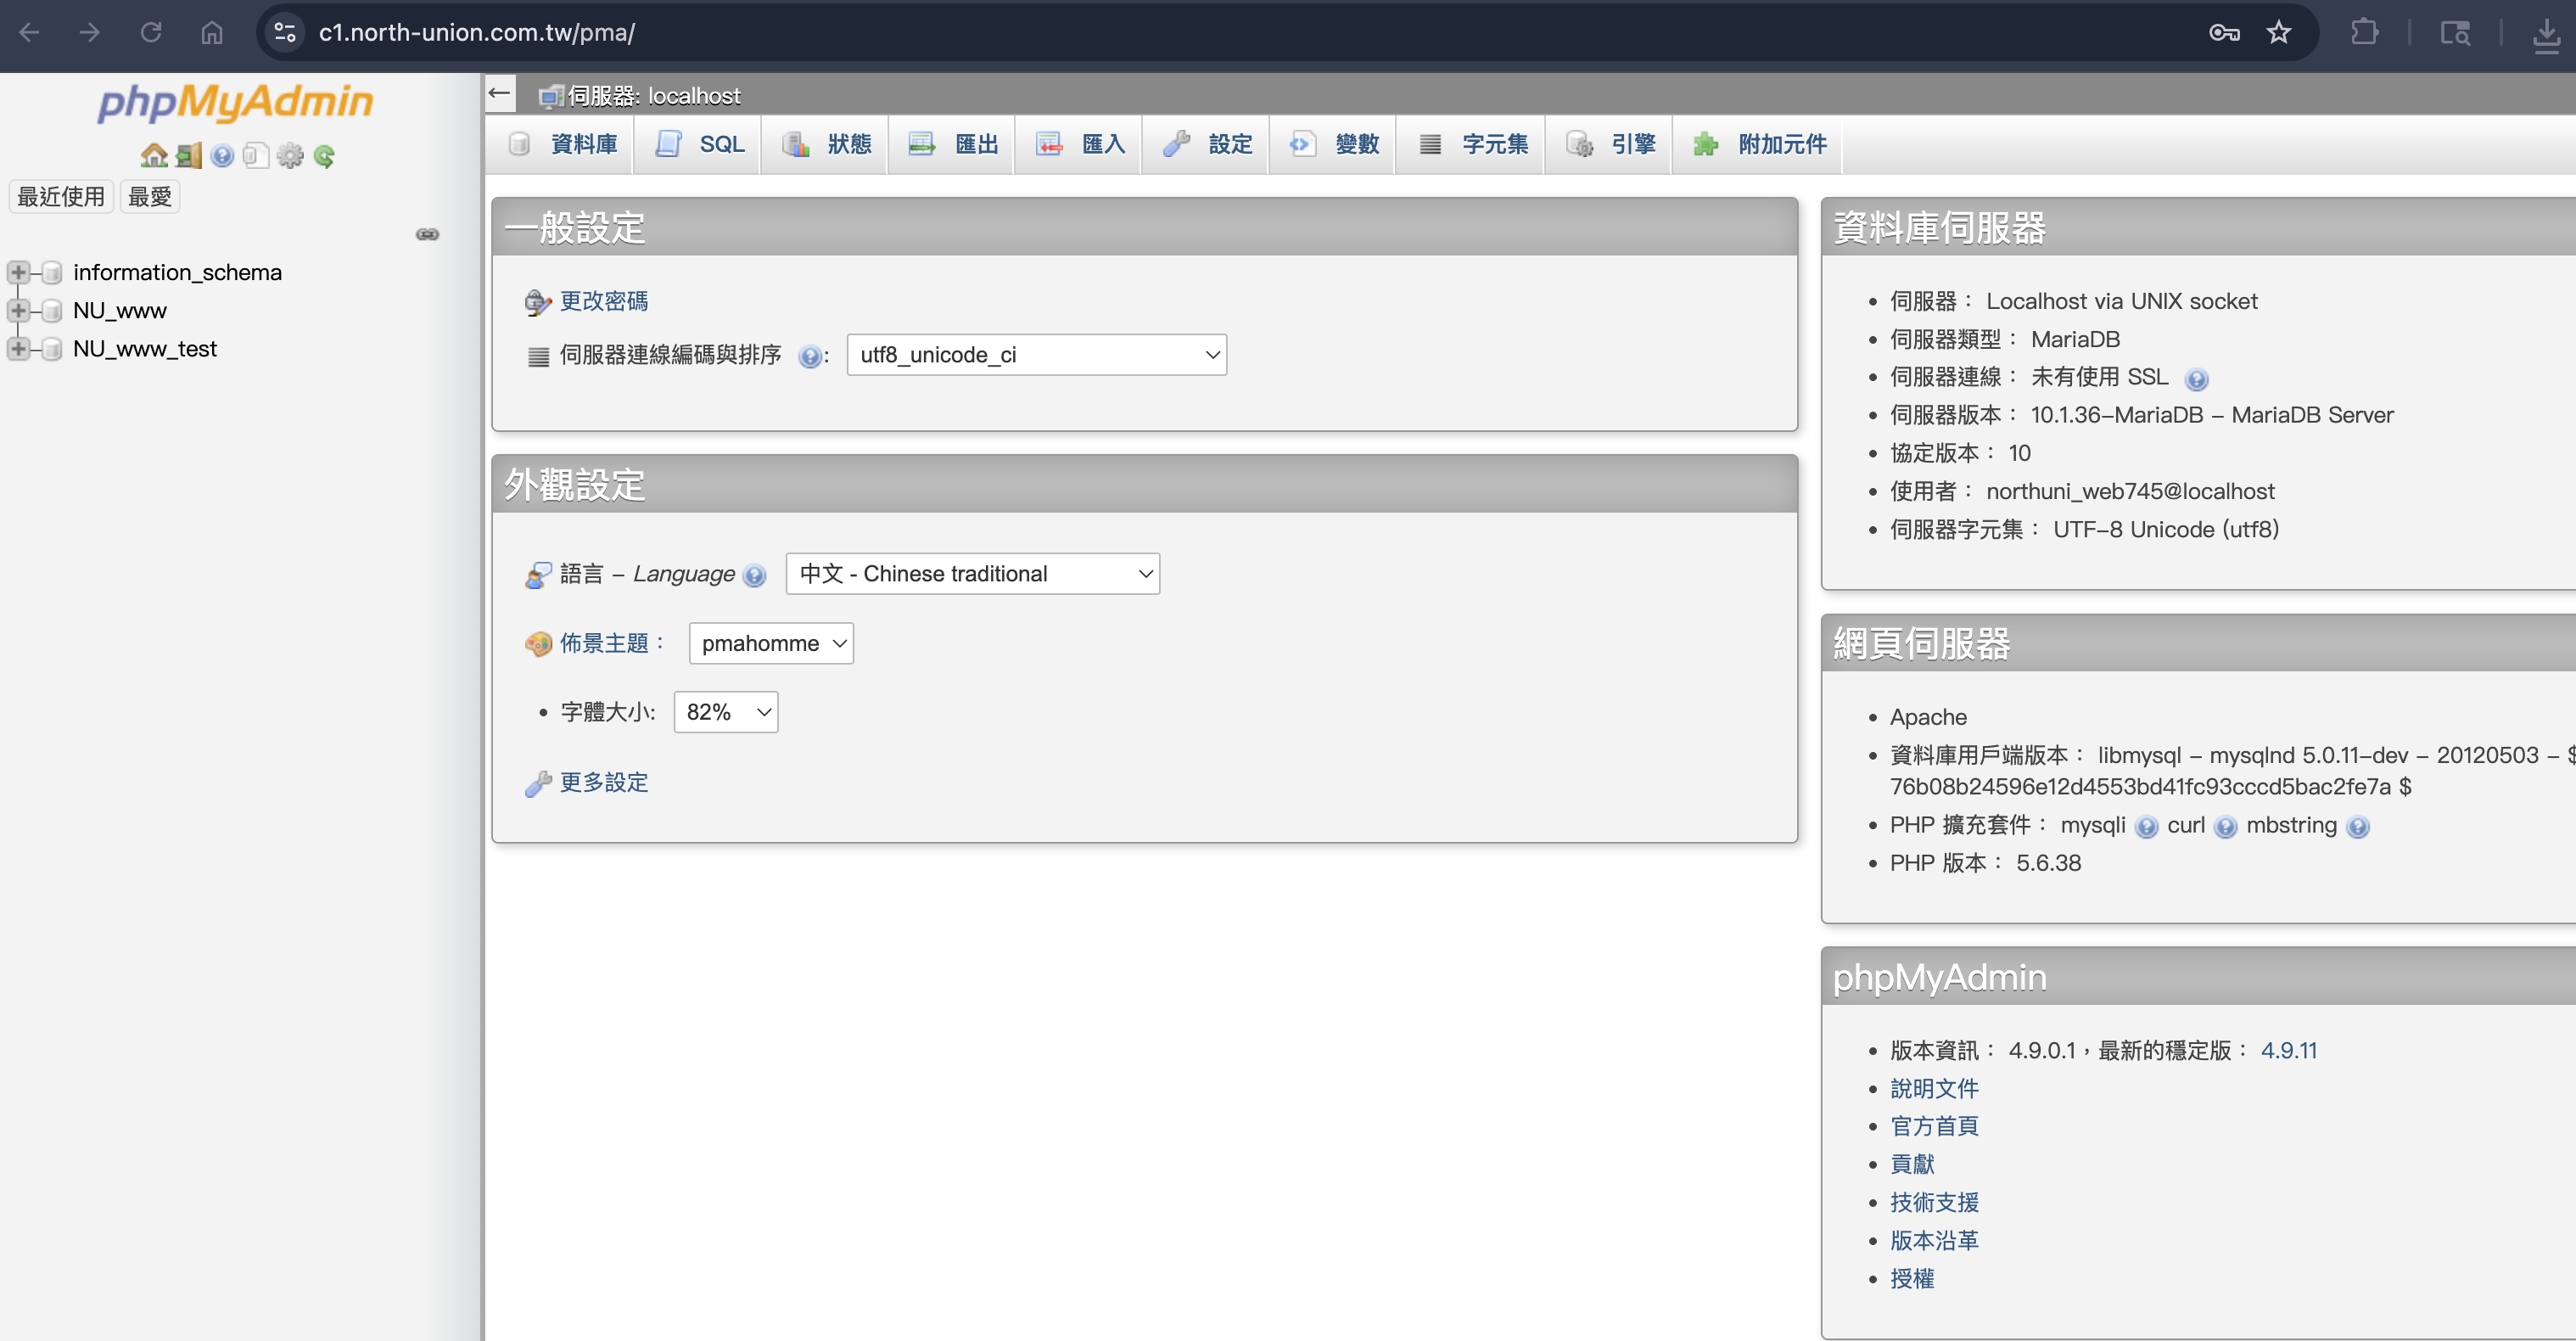2576x1341 pixels.
Task: Open the SQL tab
Action: 698,144
